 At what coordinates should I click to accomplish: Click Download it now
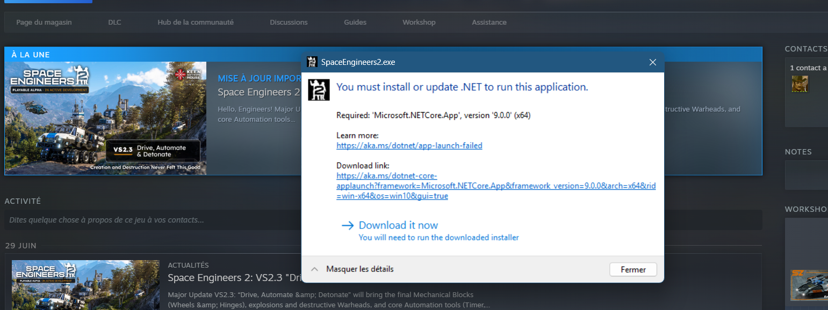[x=398, y=225]
